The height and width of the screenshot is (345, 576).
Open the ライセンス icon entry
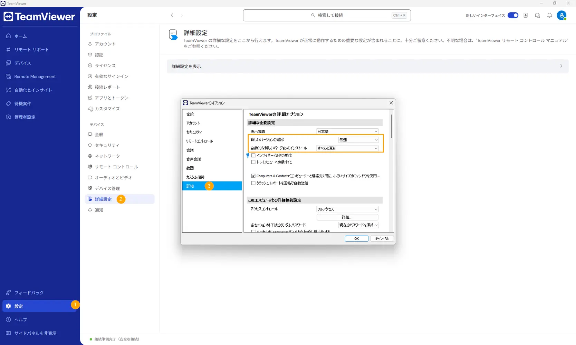click(90, 65)
